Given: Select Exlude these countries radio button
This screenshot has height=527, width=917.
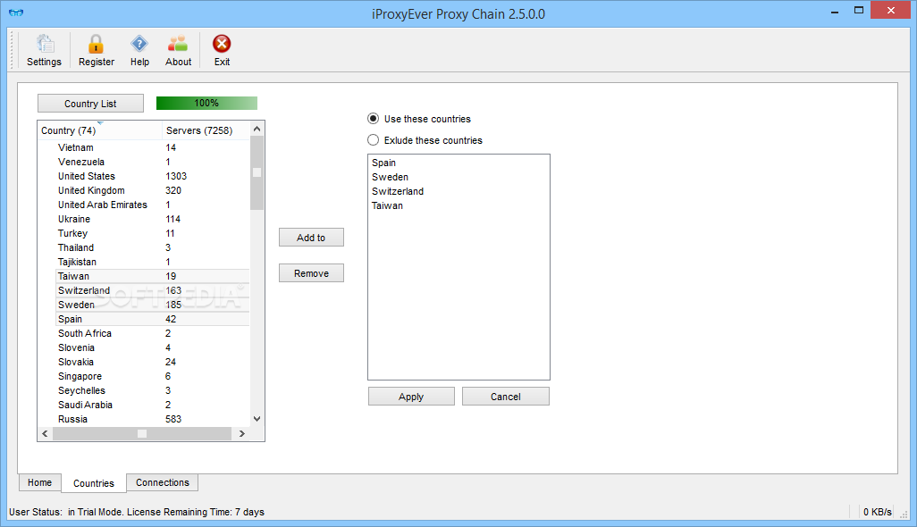Looking at the screenshot, I should click(373, 140).
